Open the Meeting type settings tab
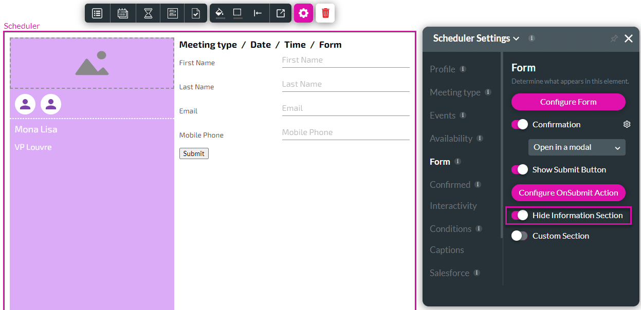This screenshot has width=641, height=310. 455,92
